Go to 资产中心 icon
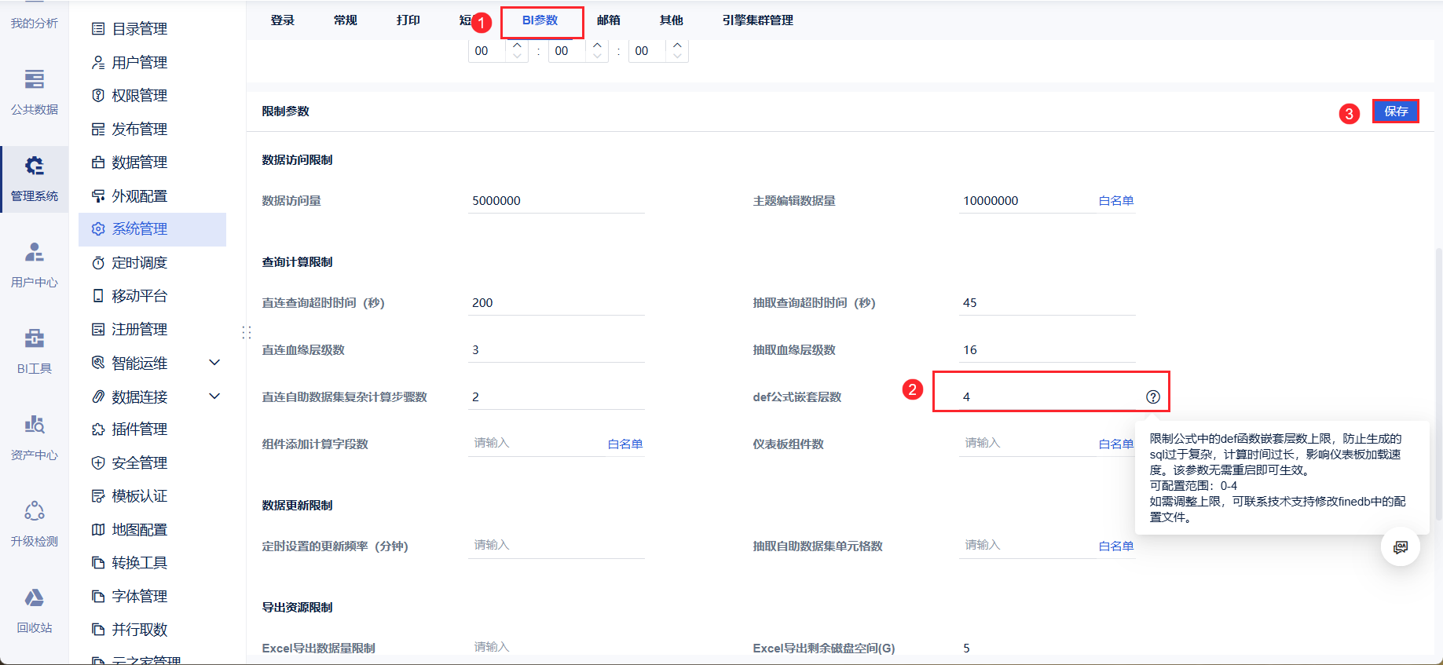The width and height of the screenshot is (1443, 665). (x=35, y=425)
